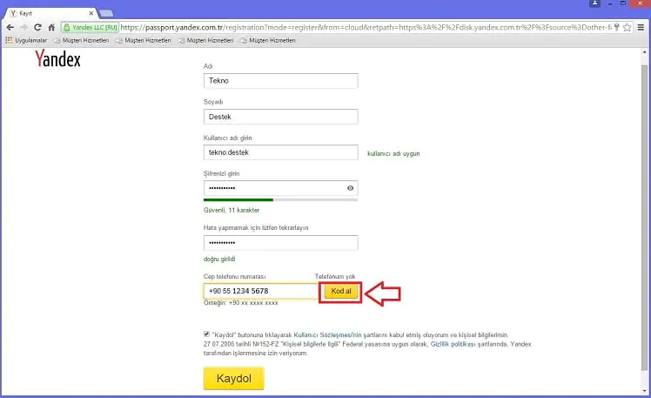This screenshot has height=398, width=651.
Task: Click the Telefonum yok link
Action: point(335,276)
